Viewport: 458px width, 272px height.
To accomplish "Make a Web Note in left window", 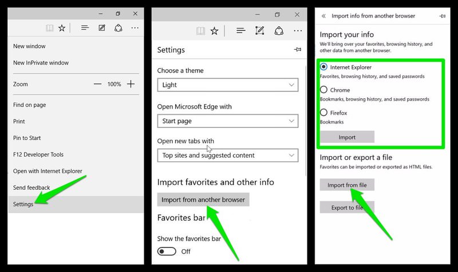I will tap(102, 27).
